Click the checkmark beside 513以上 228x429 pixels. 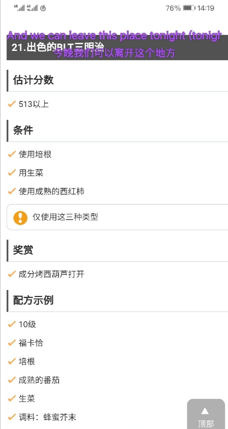(x=12, y=104)
